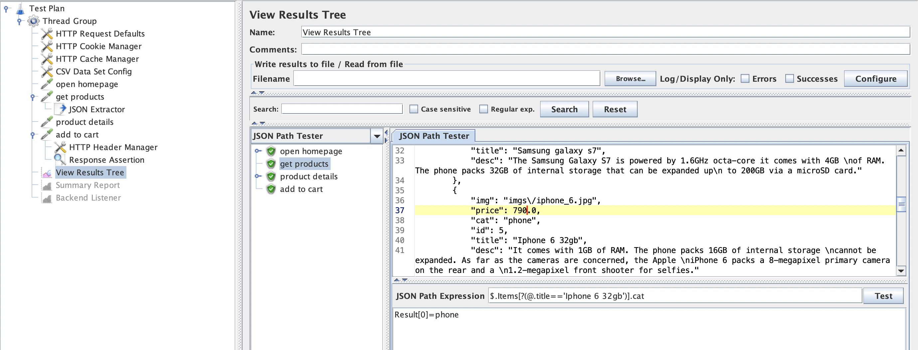
Task: Open the Configure dialog
Action: tap(875, 79)
